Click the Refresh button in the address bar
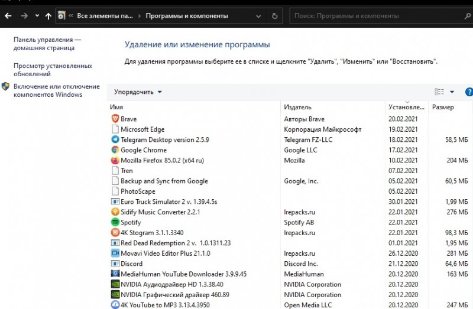This screenshot has width=473, height=309. (274, 16)
